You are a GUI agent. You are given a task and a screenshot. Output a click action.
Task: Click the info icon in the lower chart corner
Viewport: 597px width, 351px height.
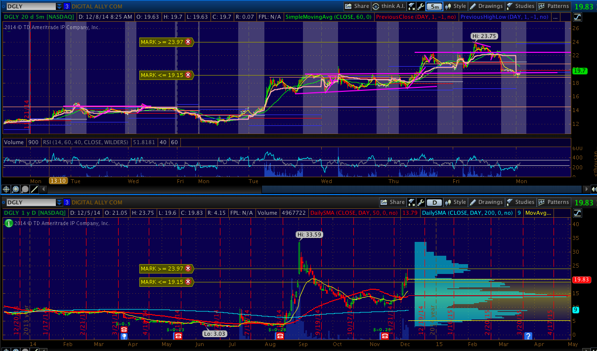(7, 223)
